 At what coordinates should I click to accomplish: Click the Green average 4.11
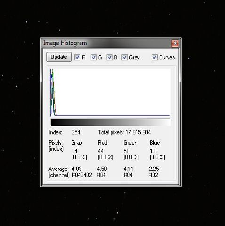click(128, 169)
